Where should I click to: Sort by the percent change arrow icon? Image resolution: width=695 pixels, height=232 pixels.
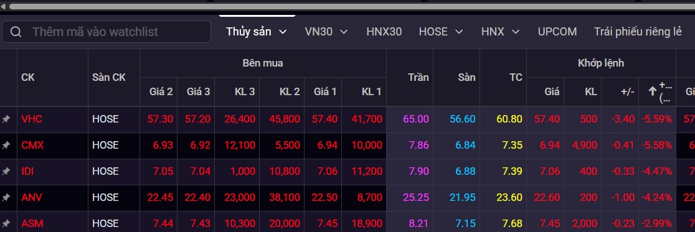pos(652,91)
